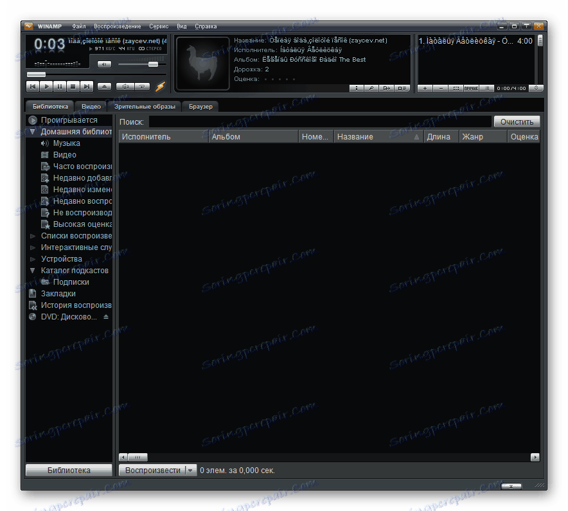Click the orange Winamp lightning bolt icon
The image size is (568, 511).
tap(160, 87)
